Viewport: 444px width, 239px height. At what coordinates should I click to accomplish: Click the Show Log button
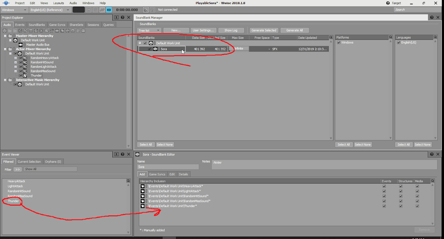[231, 30]
